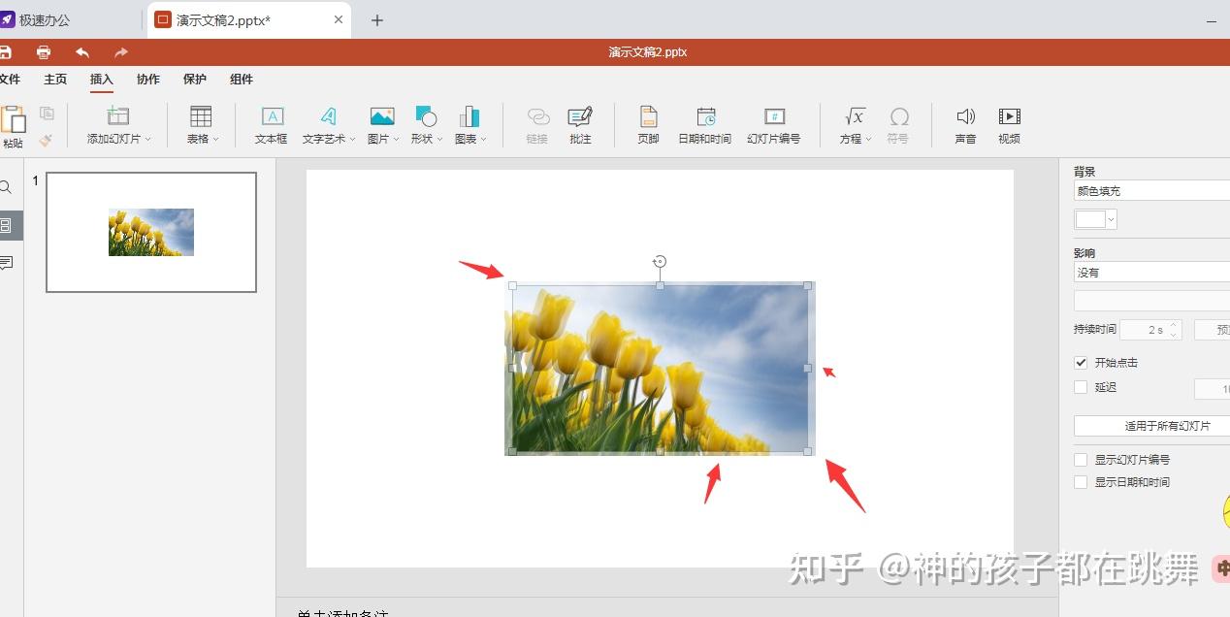Click the Save icon in quick access bar
Viewport: 1230px width, 617px height.
[5, 52]
